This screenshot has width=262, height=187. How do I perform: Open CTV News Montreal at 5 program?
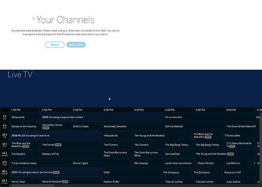(x=240, y=145)
